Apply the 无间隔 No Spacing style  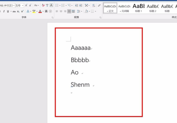(124, 8)
